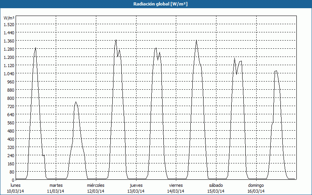Select the 'miércoles' day label

(96, 185)
